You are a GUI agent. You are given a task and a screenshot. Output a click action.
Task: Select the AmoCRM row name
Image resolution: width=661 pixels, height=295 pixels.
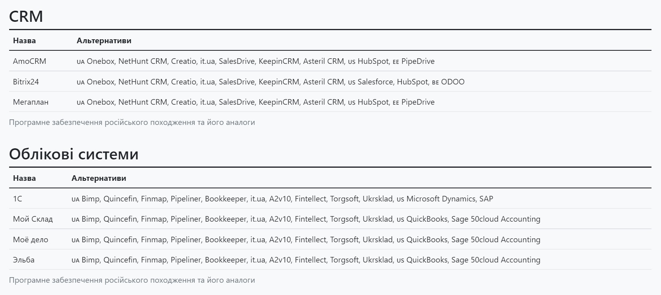click(29, 61)
